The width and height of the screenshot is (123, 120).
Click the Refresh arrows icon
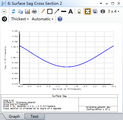coord(14,11)
